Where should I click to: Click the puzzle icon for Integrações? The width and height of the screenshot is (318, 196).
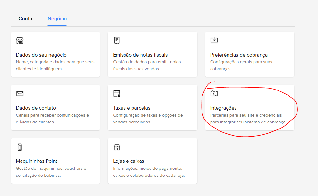(x=214, y=93)
